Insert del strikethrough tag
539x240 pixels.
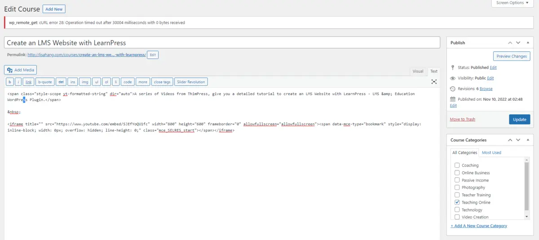tap(61, 82)
